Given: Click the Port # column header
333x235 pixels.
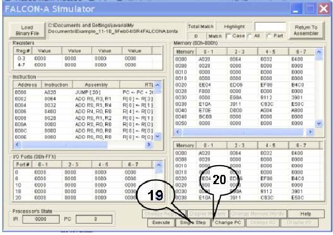Looking at the screenshot, I should point(23,165).
